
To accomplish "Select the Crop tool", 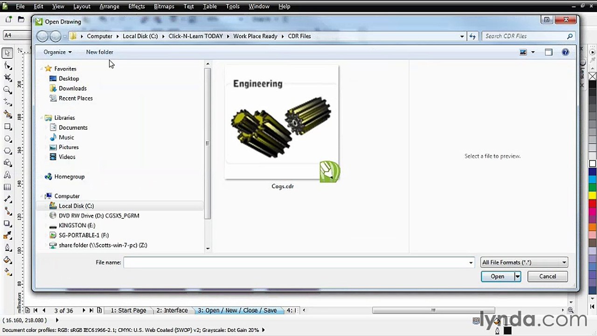I will coord(7,77).
